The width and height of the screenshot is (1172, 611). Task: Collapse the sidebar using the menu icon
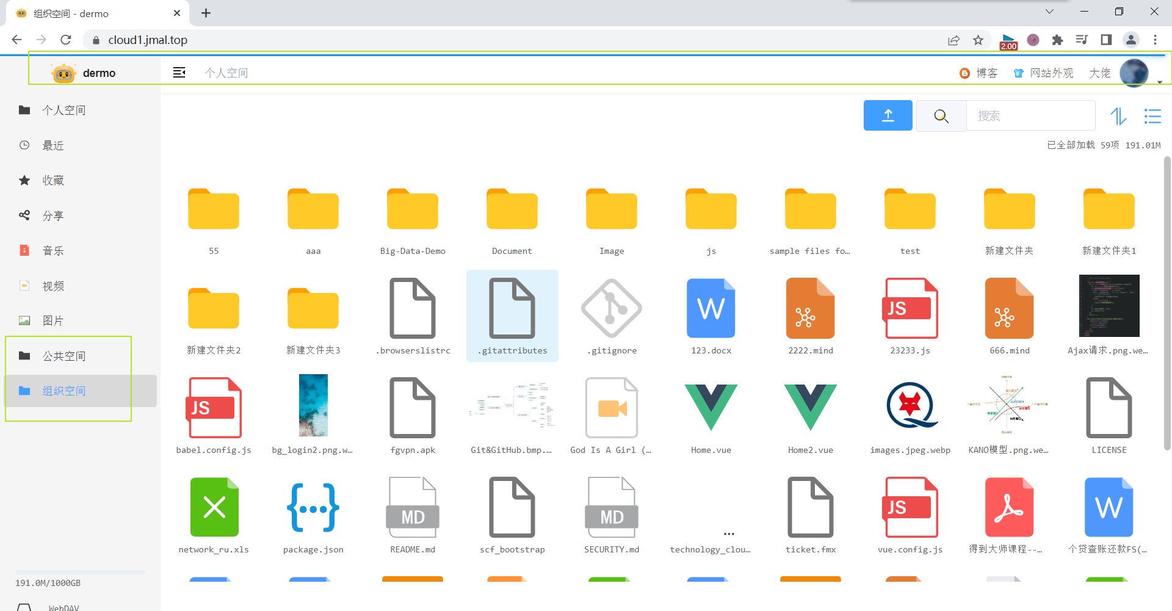pos(179,72)
